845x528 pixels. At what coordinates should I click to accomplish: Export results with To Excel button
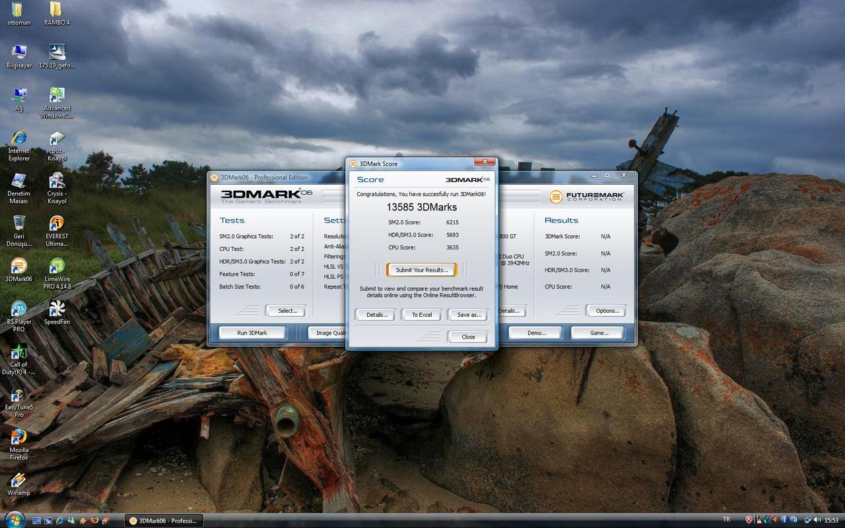[421, 315]
